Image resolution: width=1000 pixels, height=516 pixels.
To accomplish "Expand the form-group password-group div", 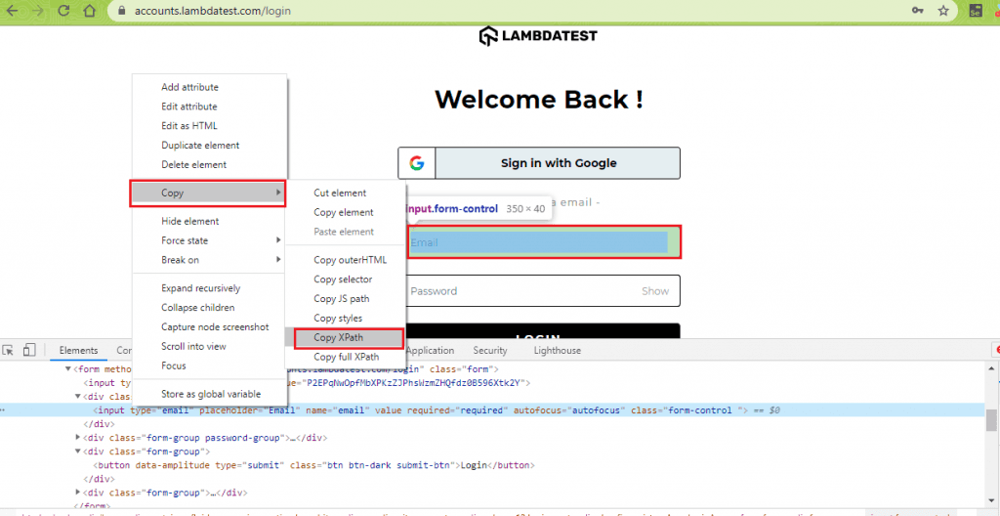I will tap(78, 438).
